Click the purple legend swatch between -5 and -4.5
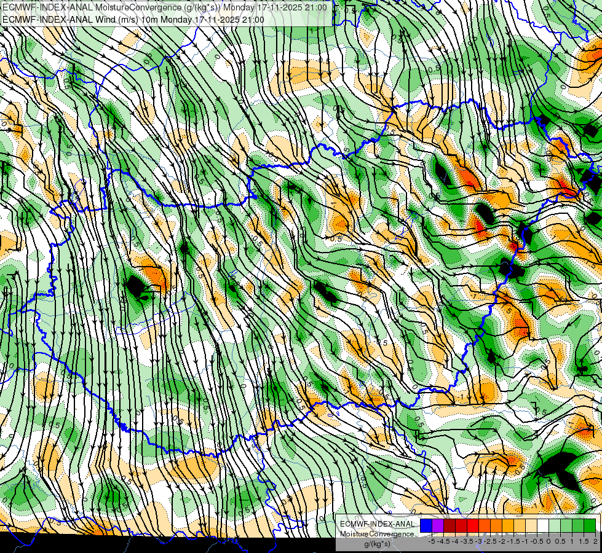The height and width of the screenshot is (553, 602). (x=438, y=526)
